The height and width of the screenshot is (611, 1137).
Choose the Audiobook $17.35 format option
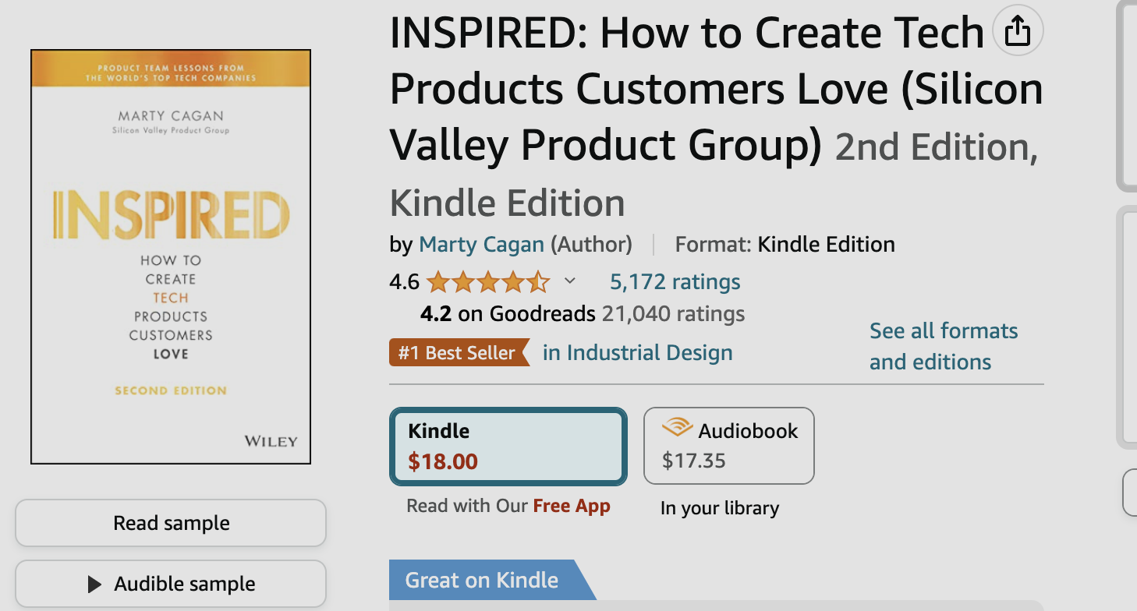tap(728, 446)
